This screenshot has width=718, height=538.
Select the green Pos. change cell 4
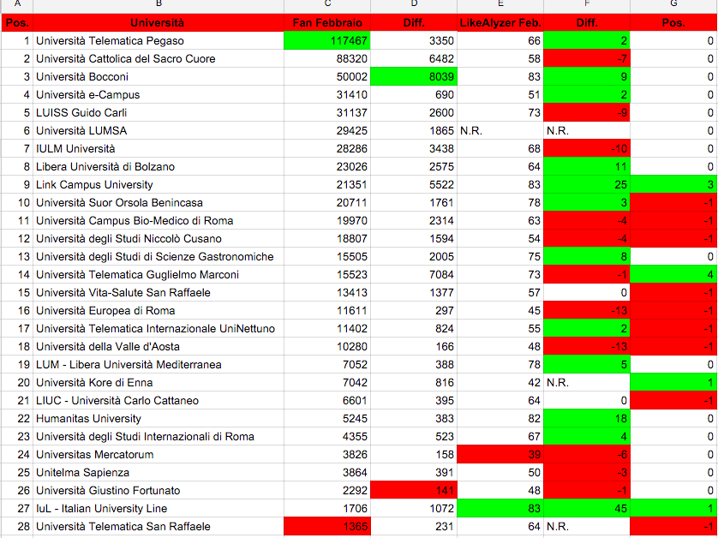[673, 274]
